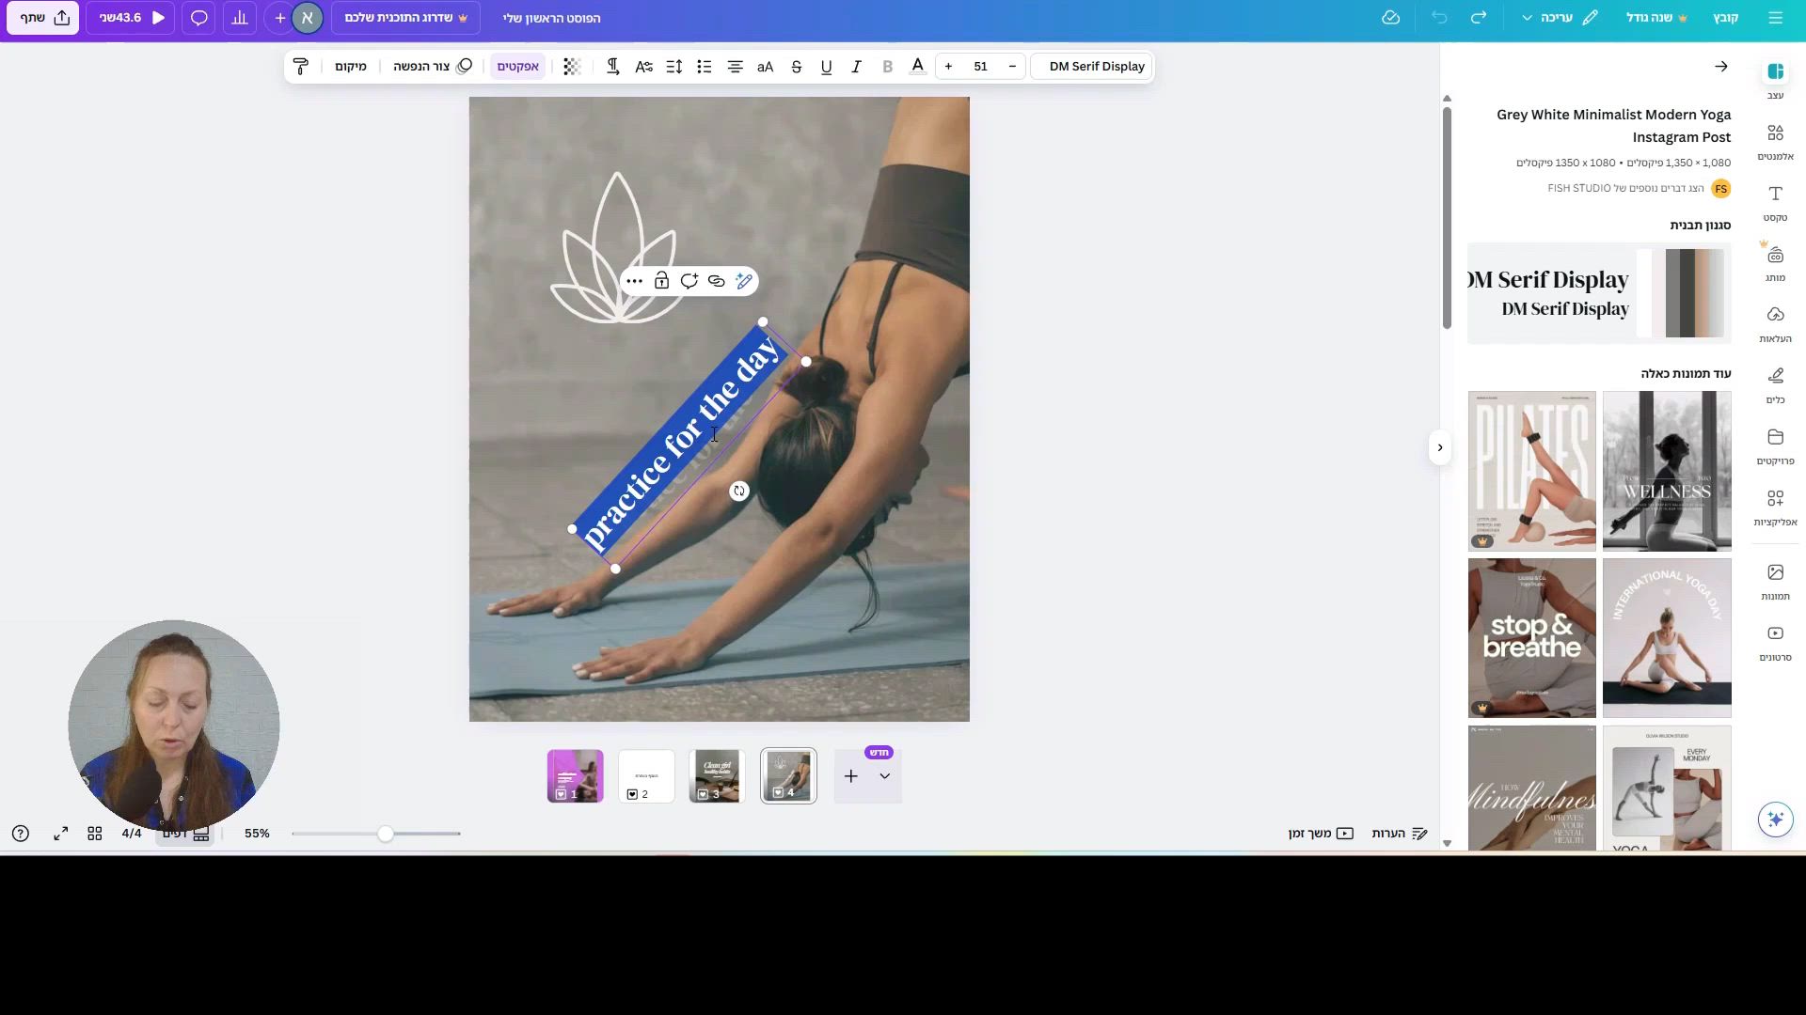Open the Uploads sidebar panel
The height and width of the screenshot is (1015, 1806).
pos(1775,323)
